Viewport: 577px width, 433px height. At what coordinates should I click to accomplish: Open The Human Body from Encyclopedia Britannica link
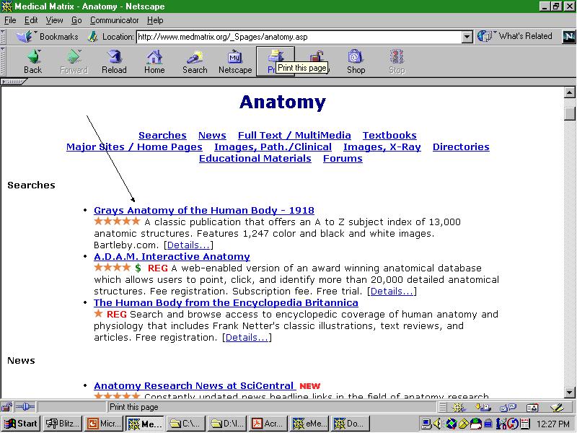pos(226,302)
